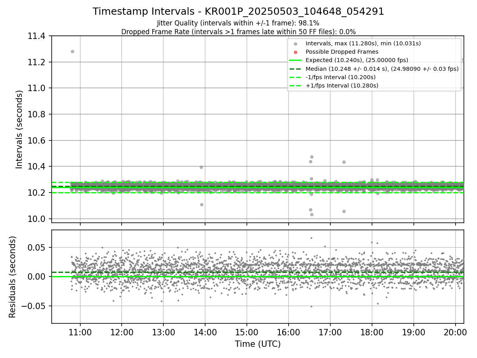This screenshot has width=477, height=358.
Task: Click the 10.0 tick label on the intervals axis
Action: (x=37, y=219)
